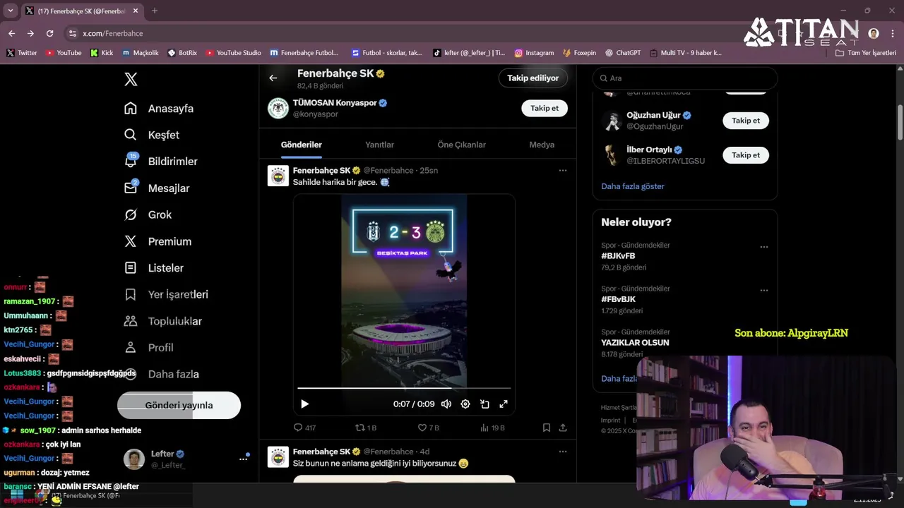Open more options on the 4d post
Screen dimensions: 904x508
[563, 452]
